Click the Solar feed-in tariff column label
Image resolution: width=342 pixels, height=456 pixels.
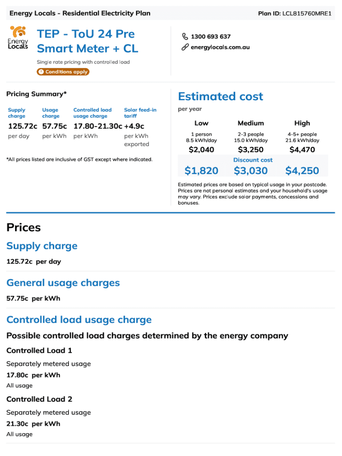pyautogui.click(x=140, y=113)
